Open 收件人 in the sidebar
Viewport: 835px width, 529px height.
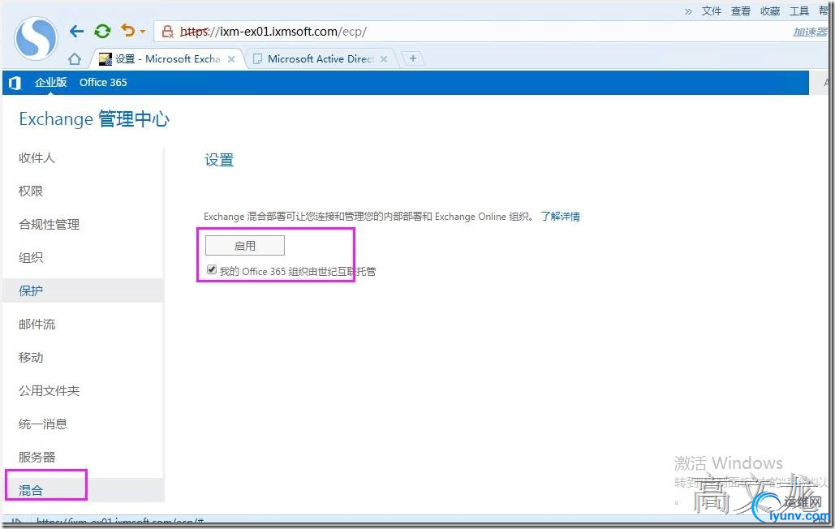pos(37,158)
